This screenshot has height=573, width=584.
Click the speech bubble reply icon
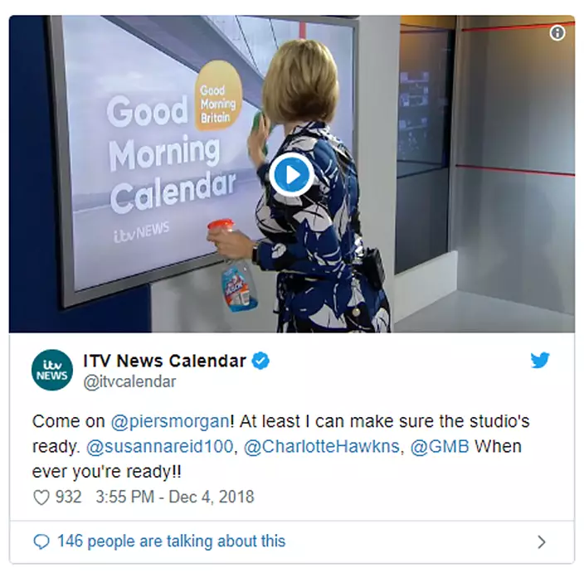(x=41, y=541)
